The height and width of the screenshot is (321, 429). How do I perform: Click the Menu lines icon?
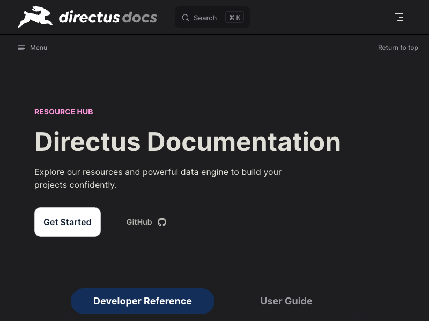pyautogui.click(x=21, y=48)
